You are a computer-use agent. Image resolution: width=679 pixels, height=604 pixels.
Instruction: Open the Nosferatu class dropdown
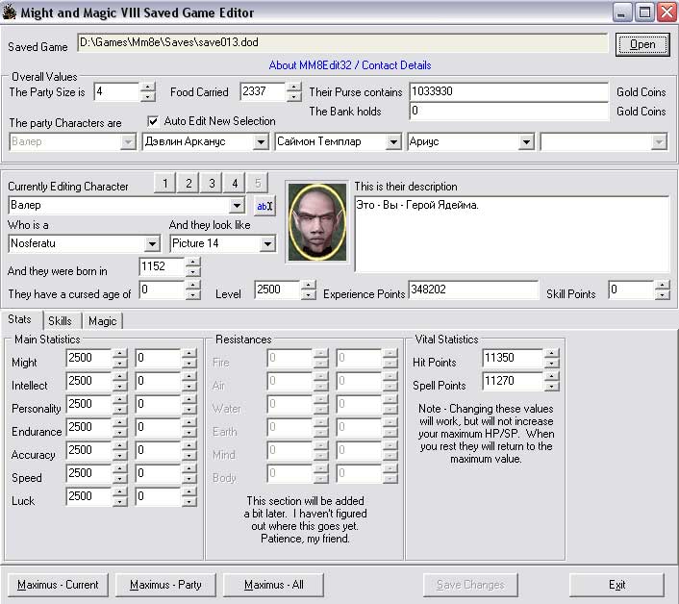pyautogui.click(x=152, y=243)
